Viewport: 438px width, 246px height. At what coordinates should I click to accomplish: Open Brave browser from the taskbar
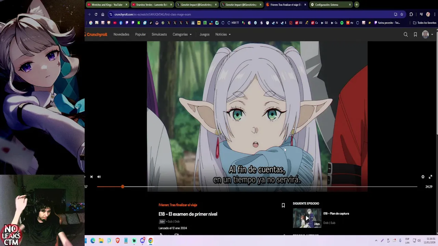(x=118, y=241)
